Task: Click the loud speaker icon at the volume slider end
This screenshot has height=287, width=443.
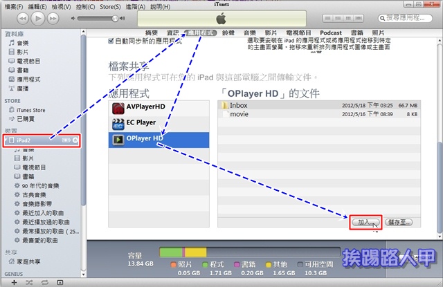Action: [122, 19]
